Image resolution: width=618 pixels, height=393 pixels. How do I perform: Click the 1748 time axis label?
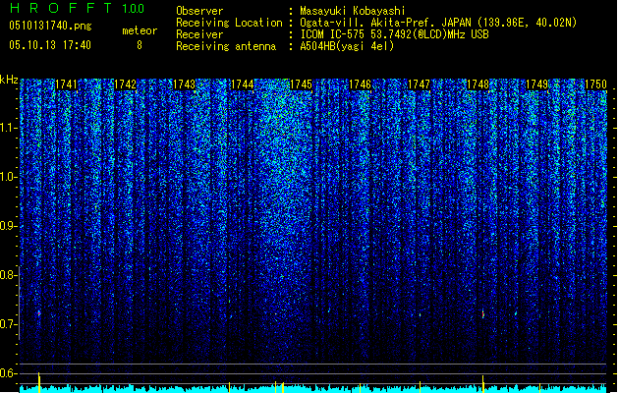(x=478, y=84)
